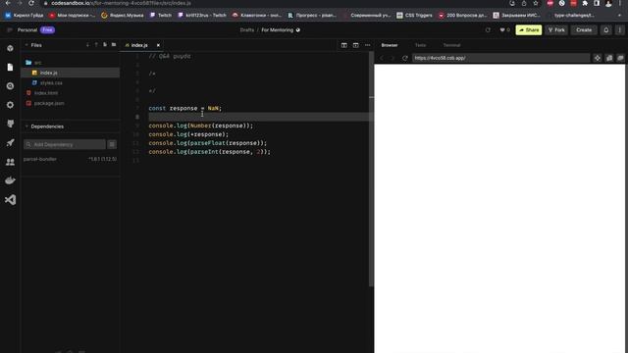Reload the Chrome page

31,3
